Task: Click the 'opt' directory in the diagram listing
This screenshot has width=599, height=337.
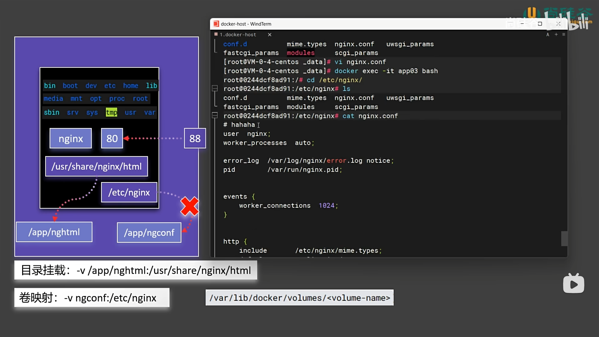Action: pyautogui.click(x=96, y=99)
